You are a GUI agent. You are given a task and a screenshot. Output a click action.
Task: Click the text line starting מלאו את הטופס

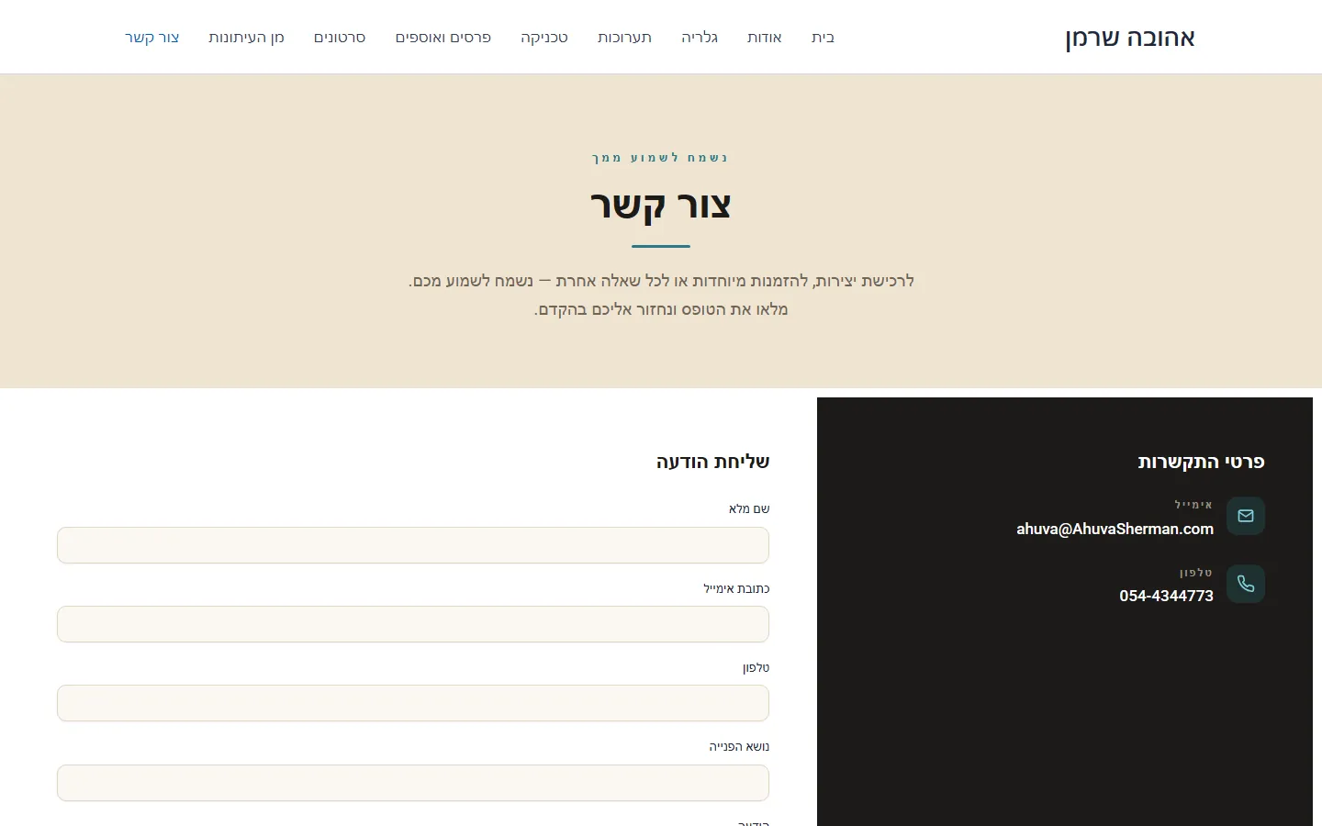pos(661,309)
